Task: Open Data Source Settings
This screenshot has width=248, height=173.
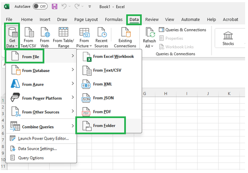Action: (x=41, y=149)
